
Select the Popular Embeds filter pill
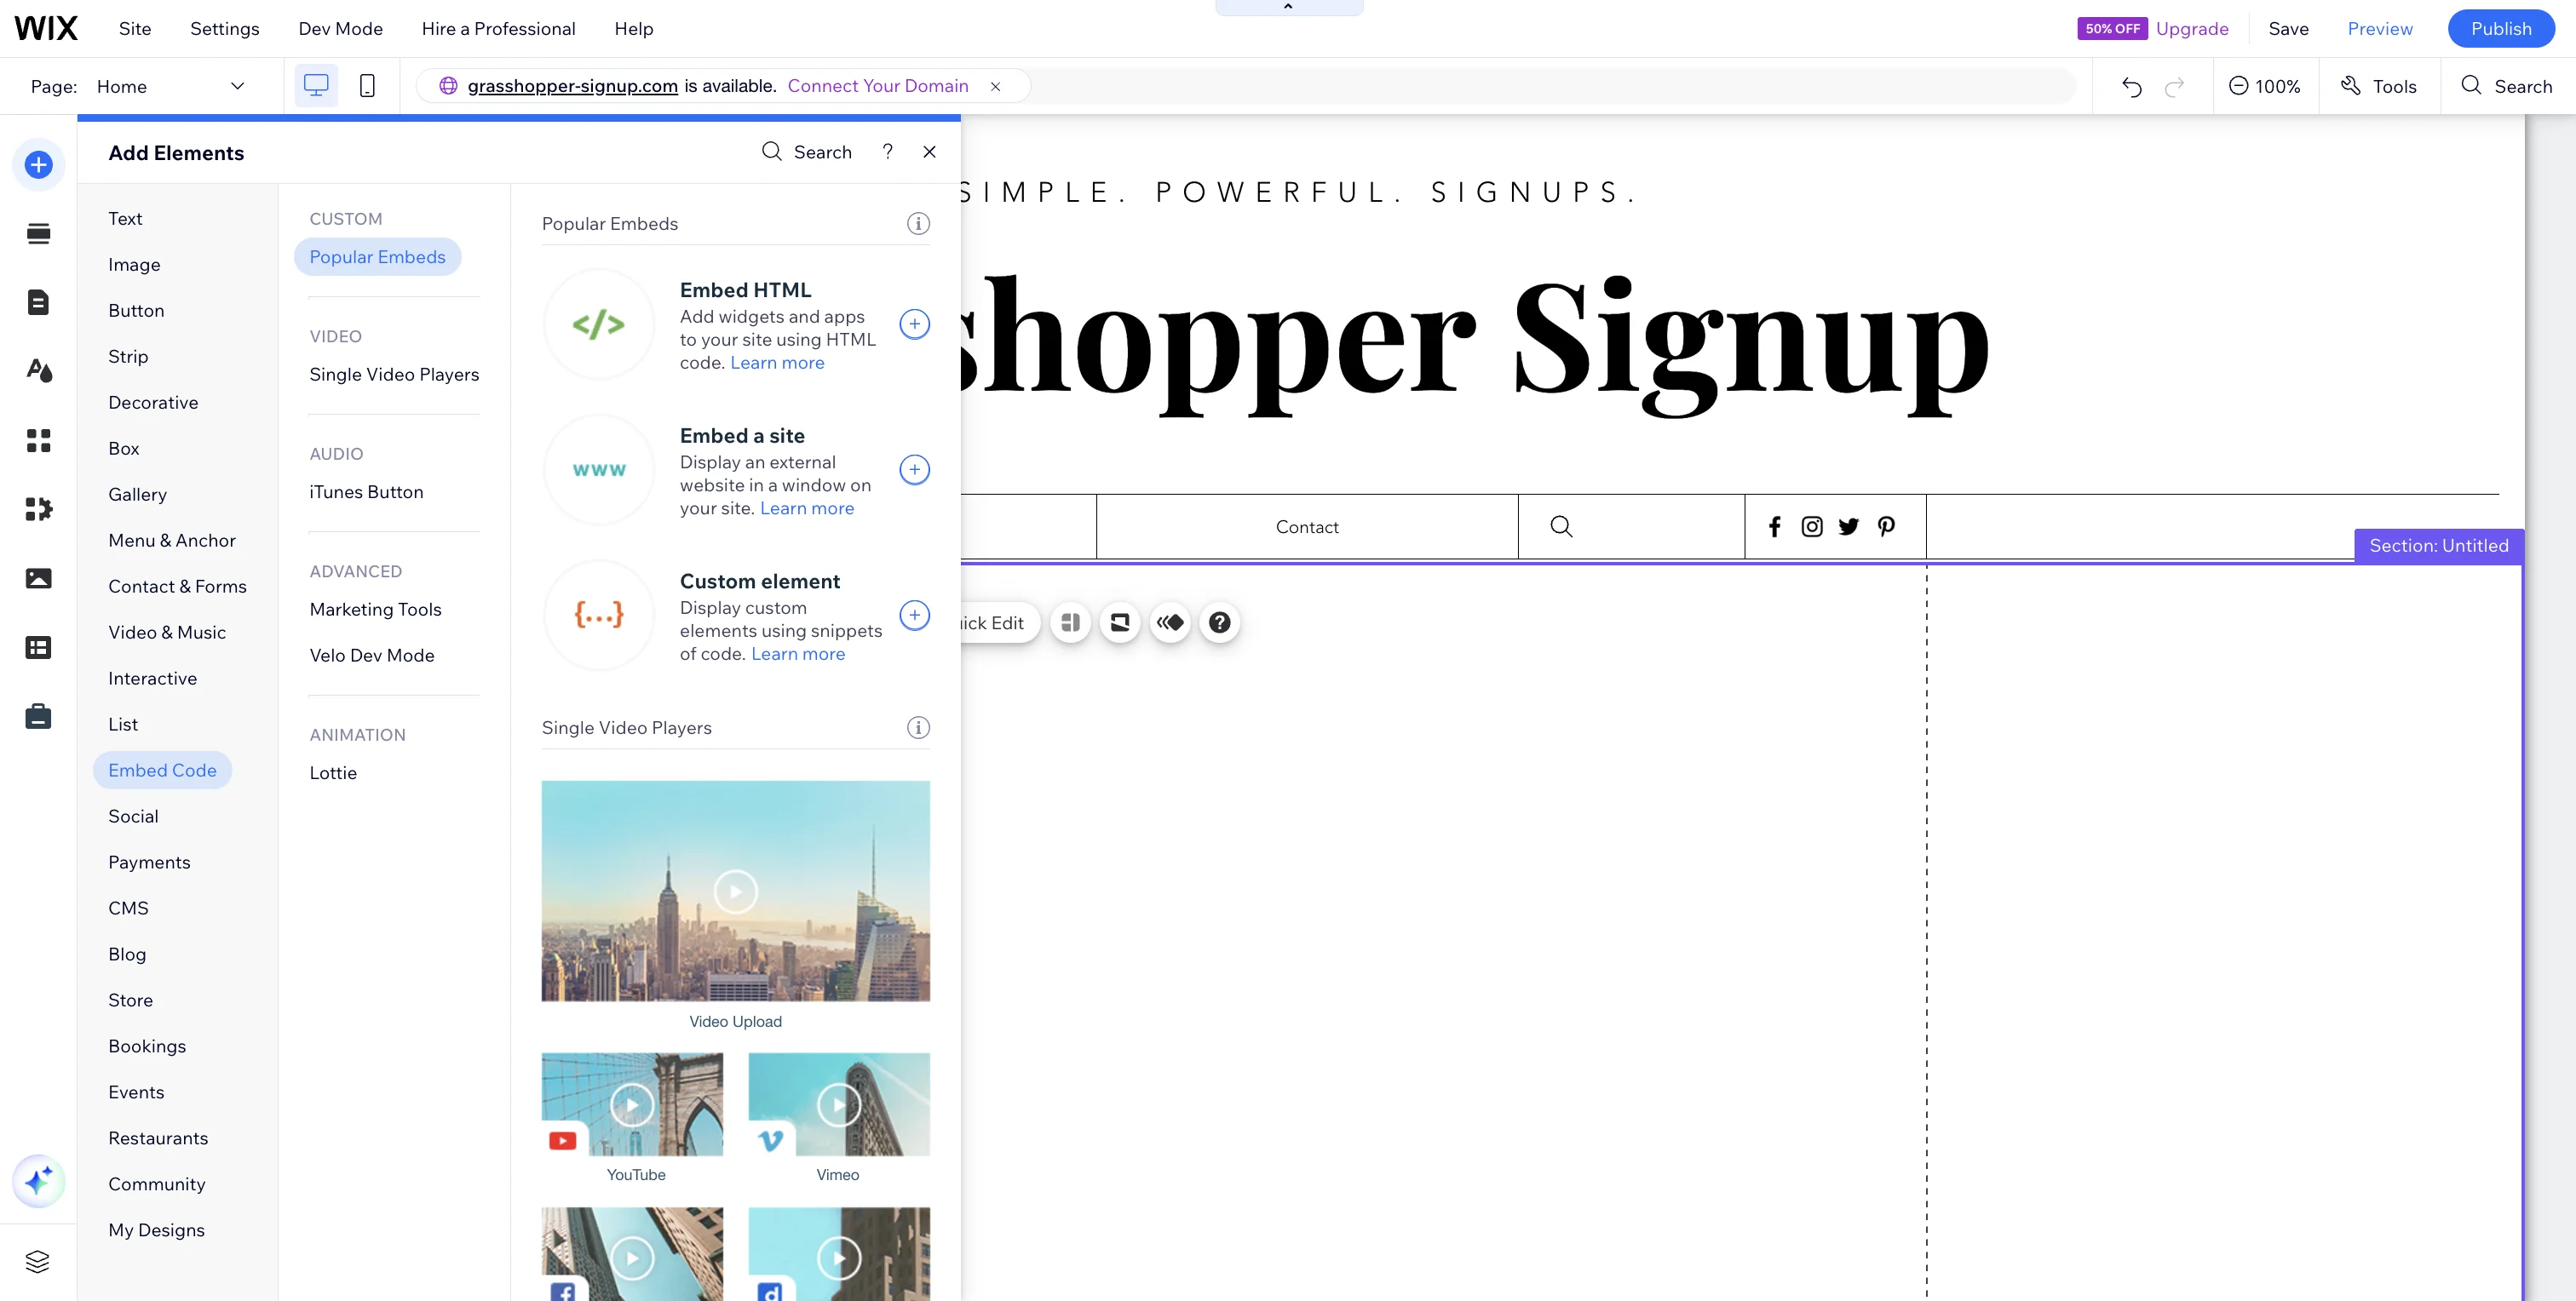[x=377, y=257]
